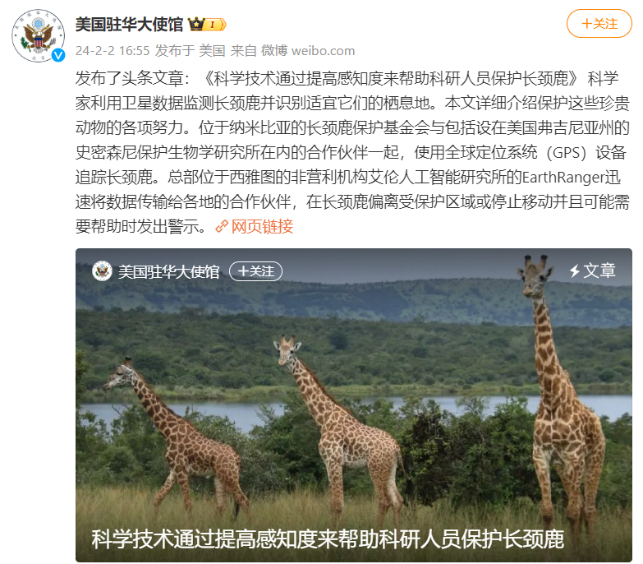Click the 发布于 美国 location text
This screenshot has width=643, height=564.
191,51
